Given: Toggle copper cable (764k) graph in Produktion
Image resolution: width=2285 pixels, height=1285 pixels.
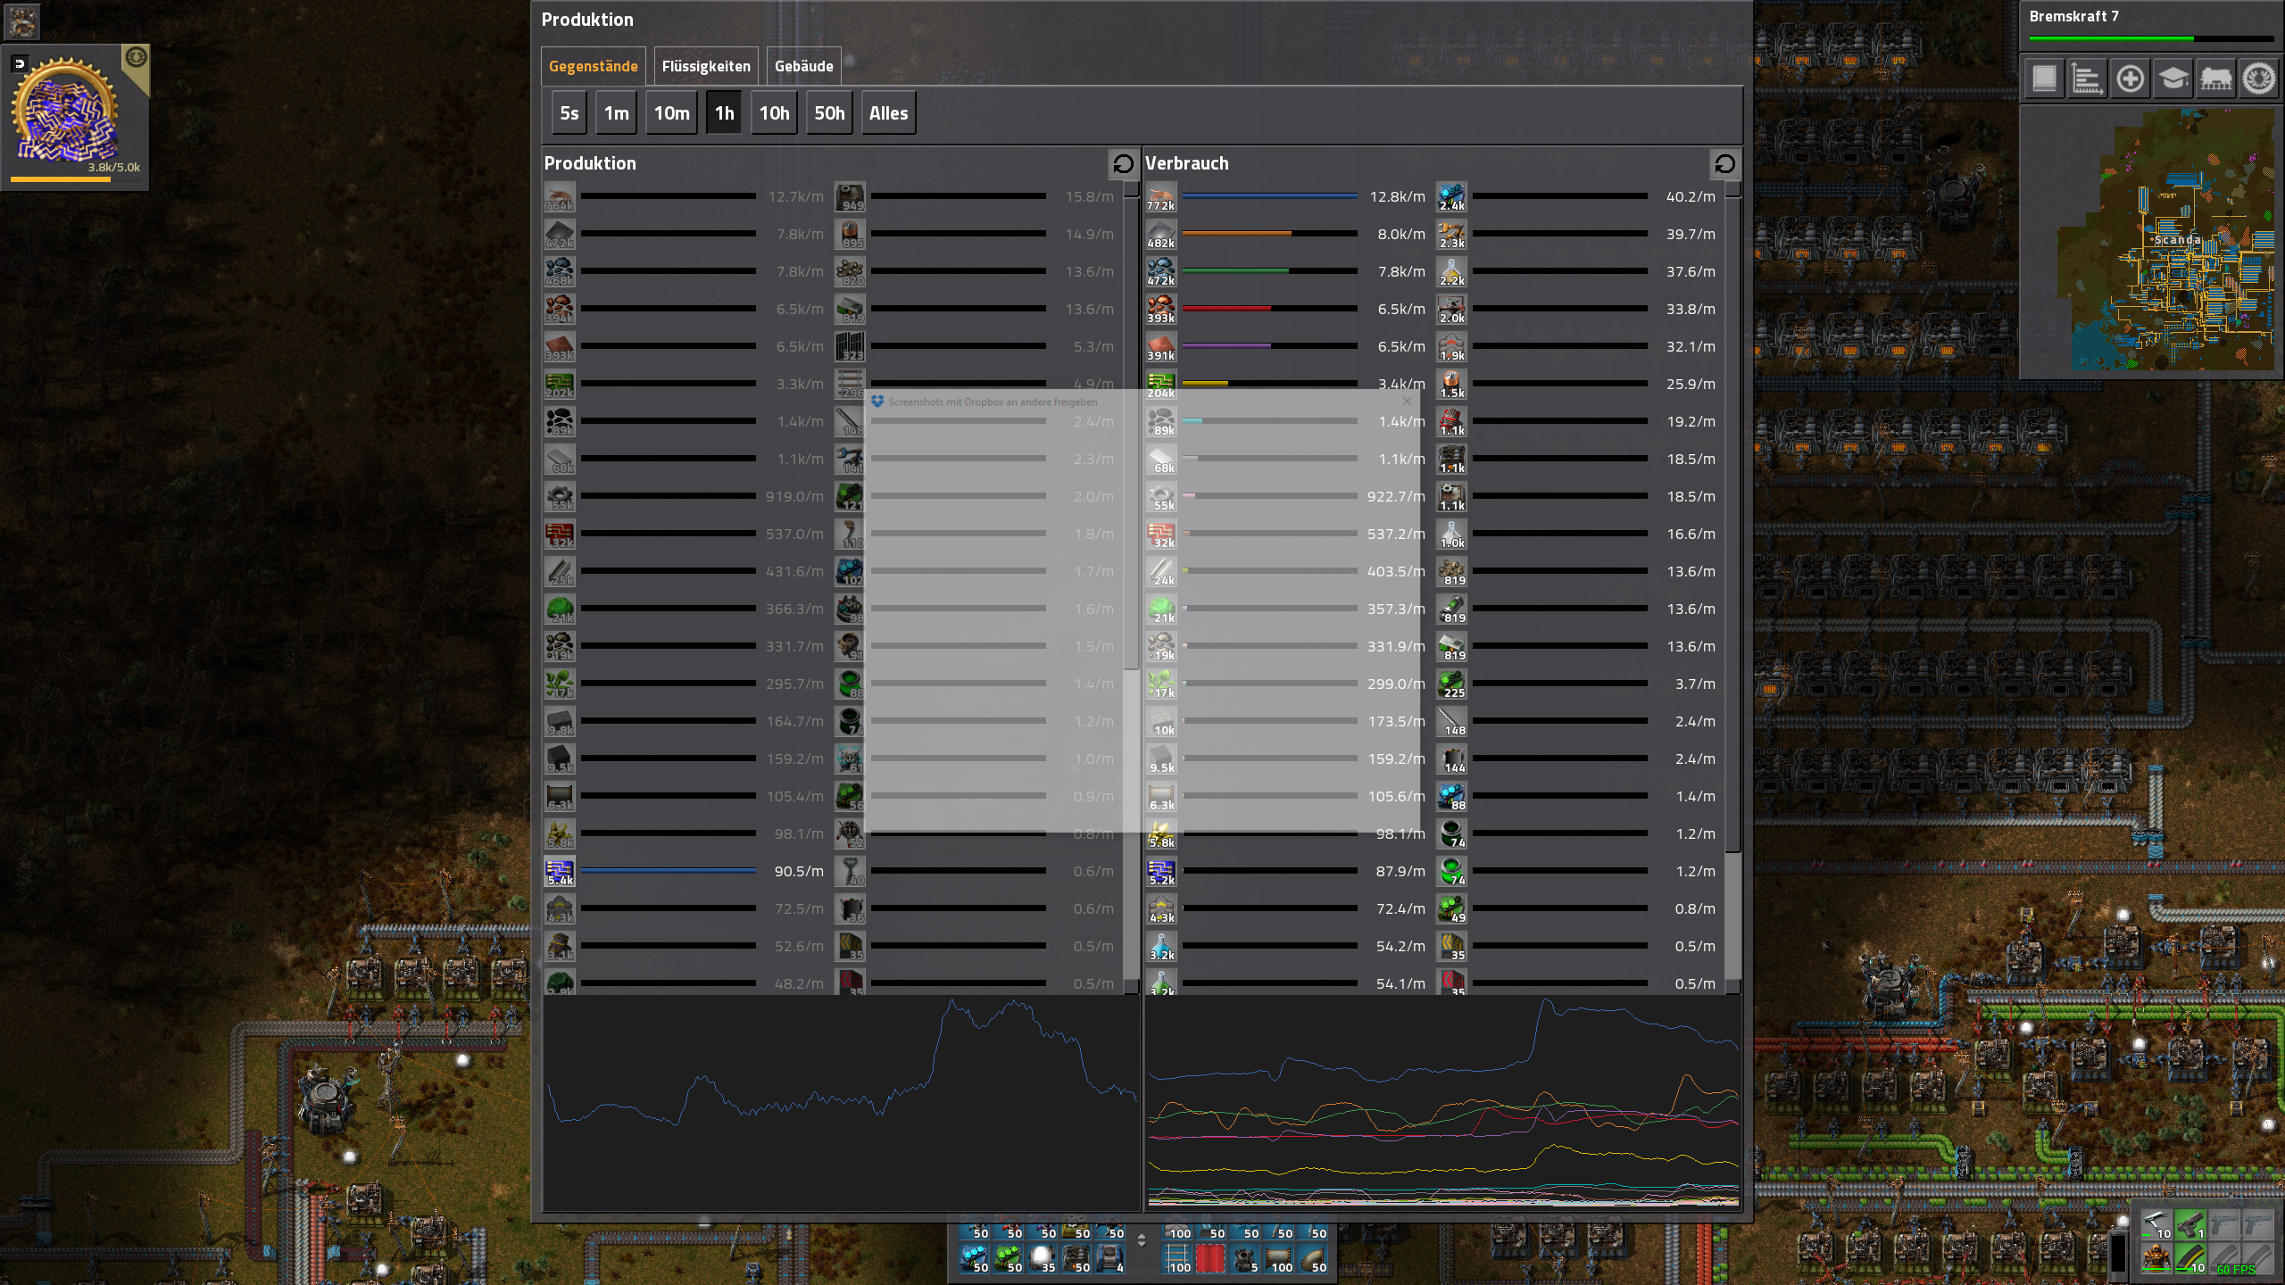Looking at the screenshot, I should pos(560,197).
